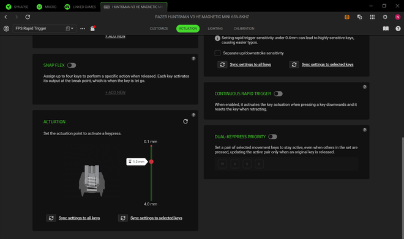Show help for the Actuation panel
Image resolution: width=404 pixels, height=239 pixels.
pyautogui.click(x=193, y=115)
